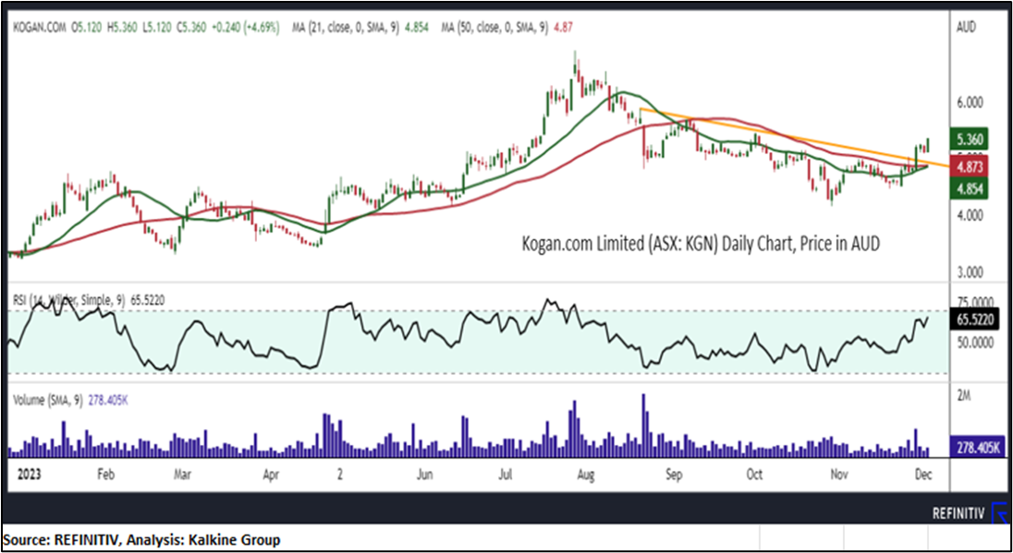1013x553 pixels.
Task: Click the 75.0000 RSI axis label
Action: coord(974,301)
